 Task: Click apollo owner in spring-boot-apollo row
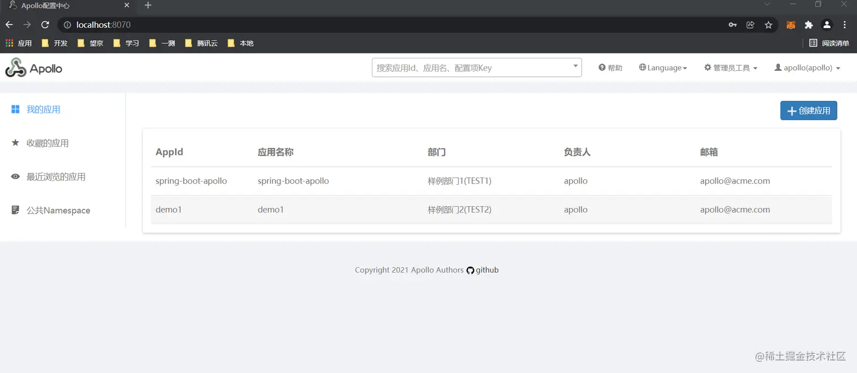point(576,181)
